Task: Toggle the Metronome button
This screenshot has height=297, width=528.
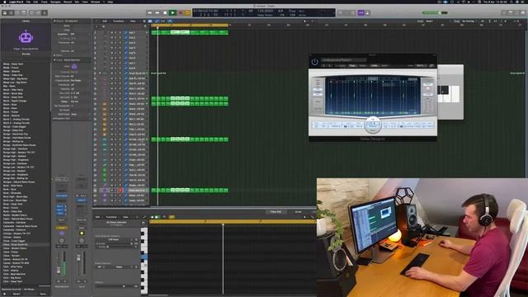Action: click(x=367, y=13)
